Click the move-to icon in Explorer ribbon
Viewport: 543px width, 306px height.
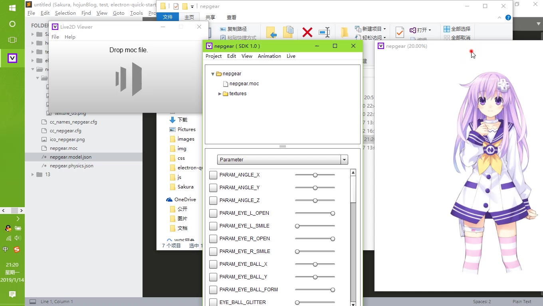pyautogui.click(x=271, y=32)
